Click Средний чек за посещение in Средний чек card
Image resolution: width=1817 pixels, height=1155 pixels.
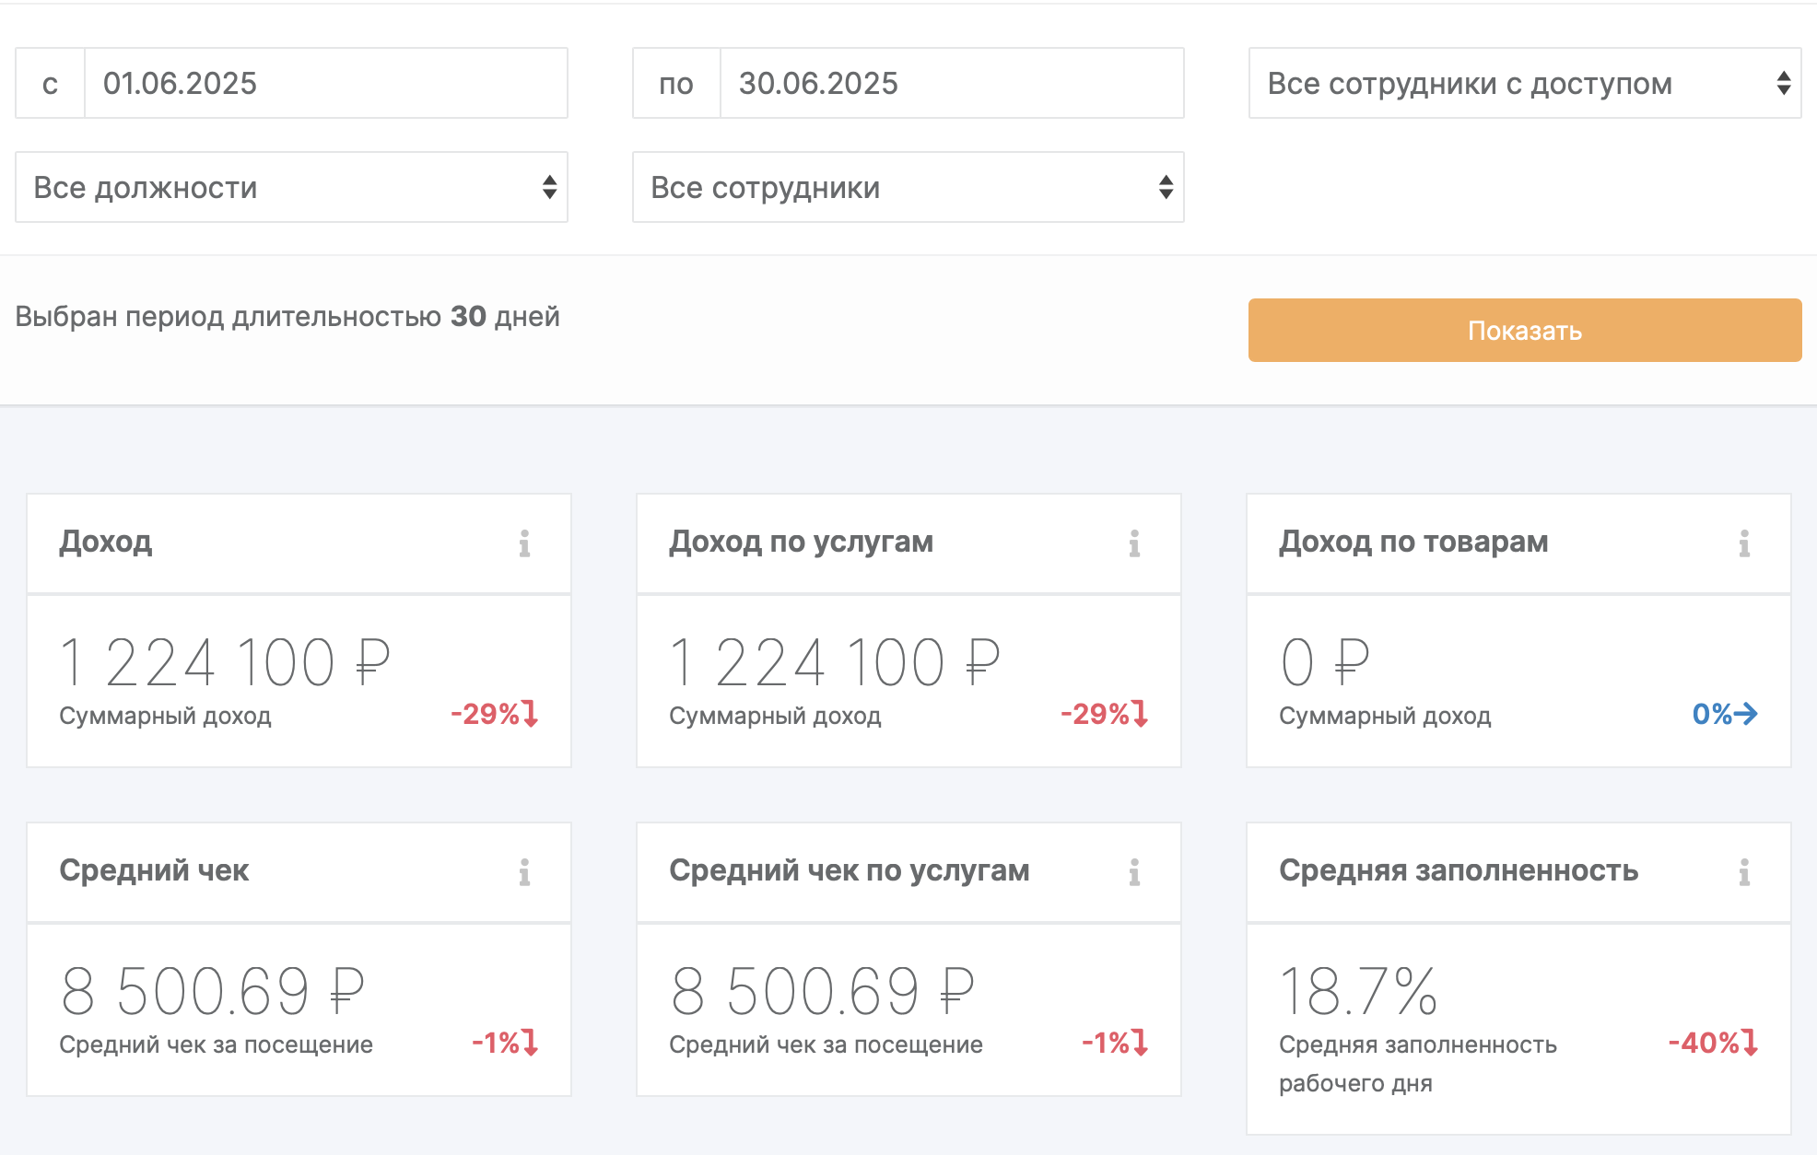click(216, 1044)
